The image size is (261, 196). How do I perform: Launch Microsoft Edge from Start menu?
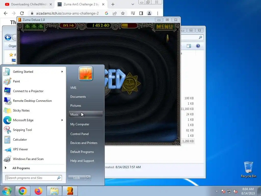[x=34, y=120]
